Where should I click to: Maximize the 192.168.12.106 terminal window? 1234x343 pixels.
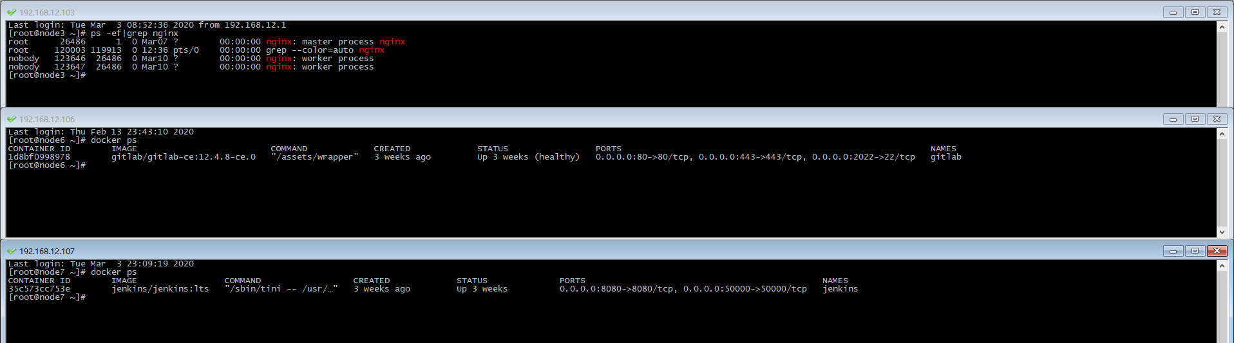[x=1195, y=119]
